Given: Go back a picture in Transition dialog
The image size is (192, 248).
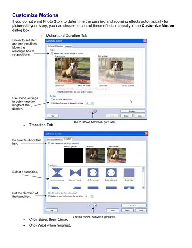Looking at the screenshot, I should point(90,206).
